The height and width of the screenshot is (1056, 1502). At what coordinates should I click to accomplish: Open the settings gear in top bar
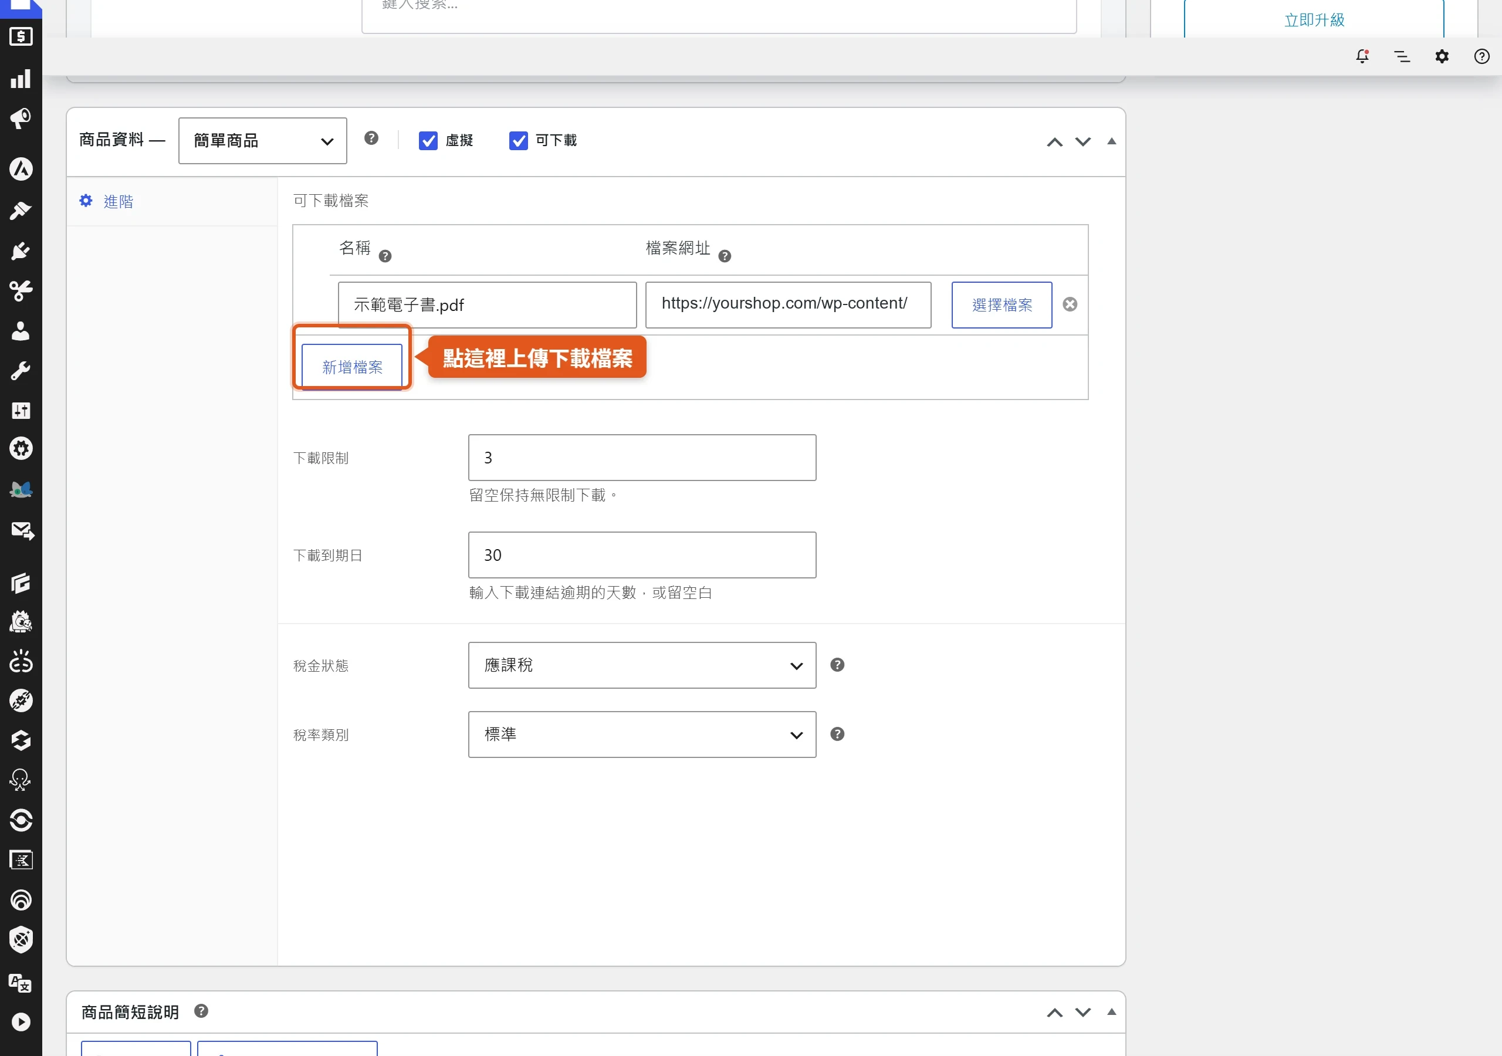click(x=1442, y=56)
